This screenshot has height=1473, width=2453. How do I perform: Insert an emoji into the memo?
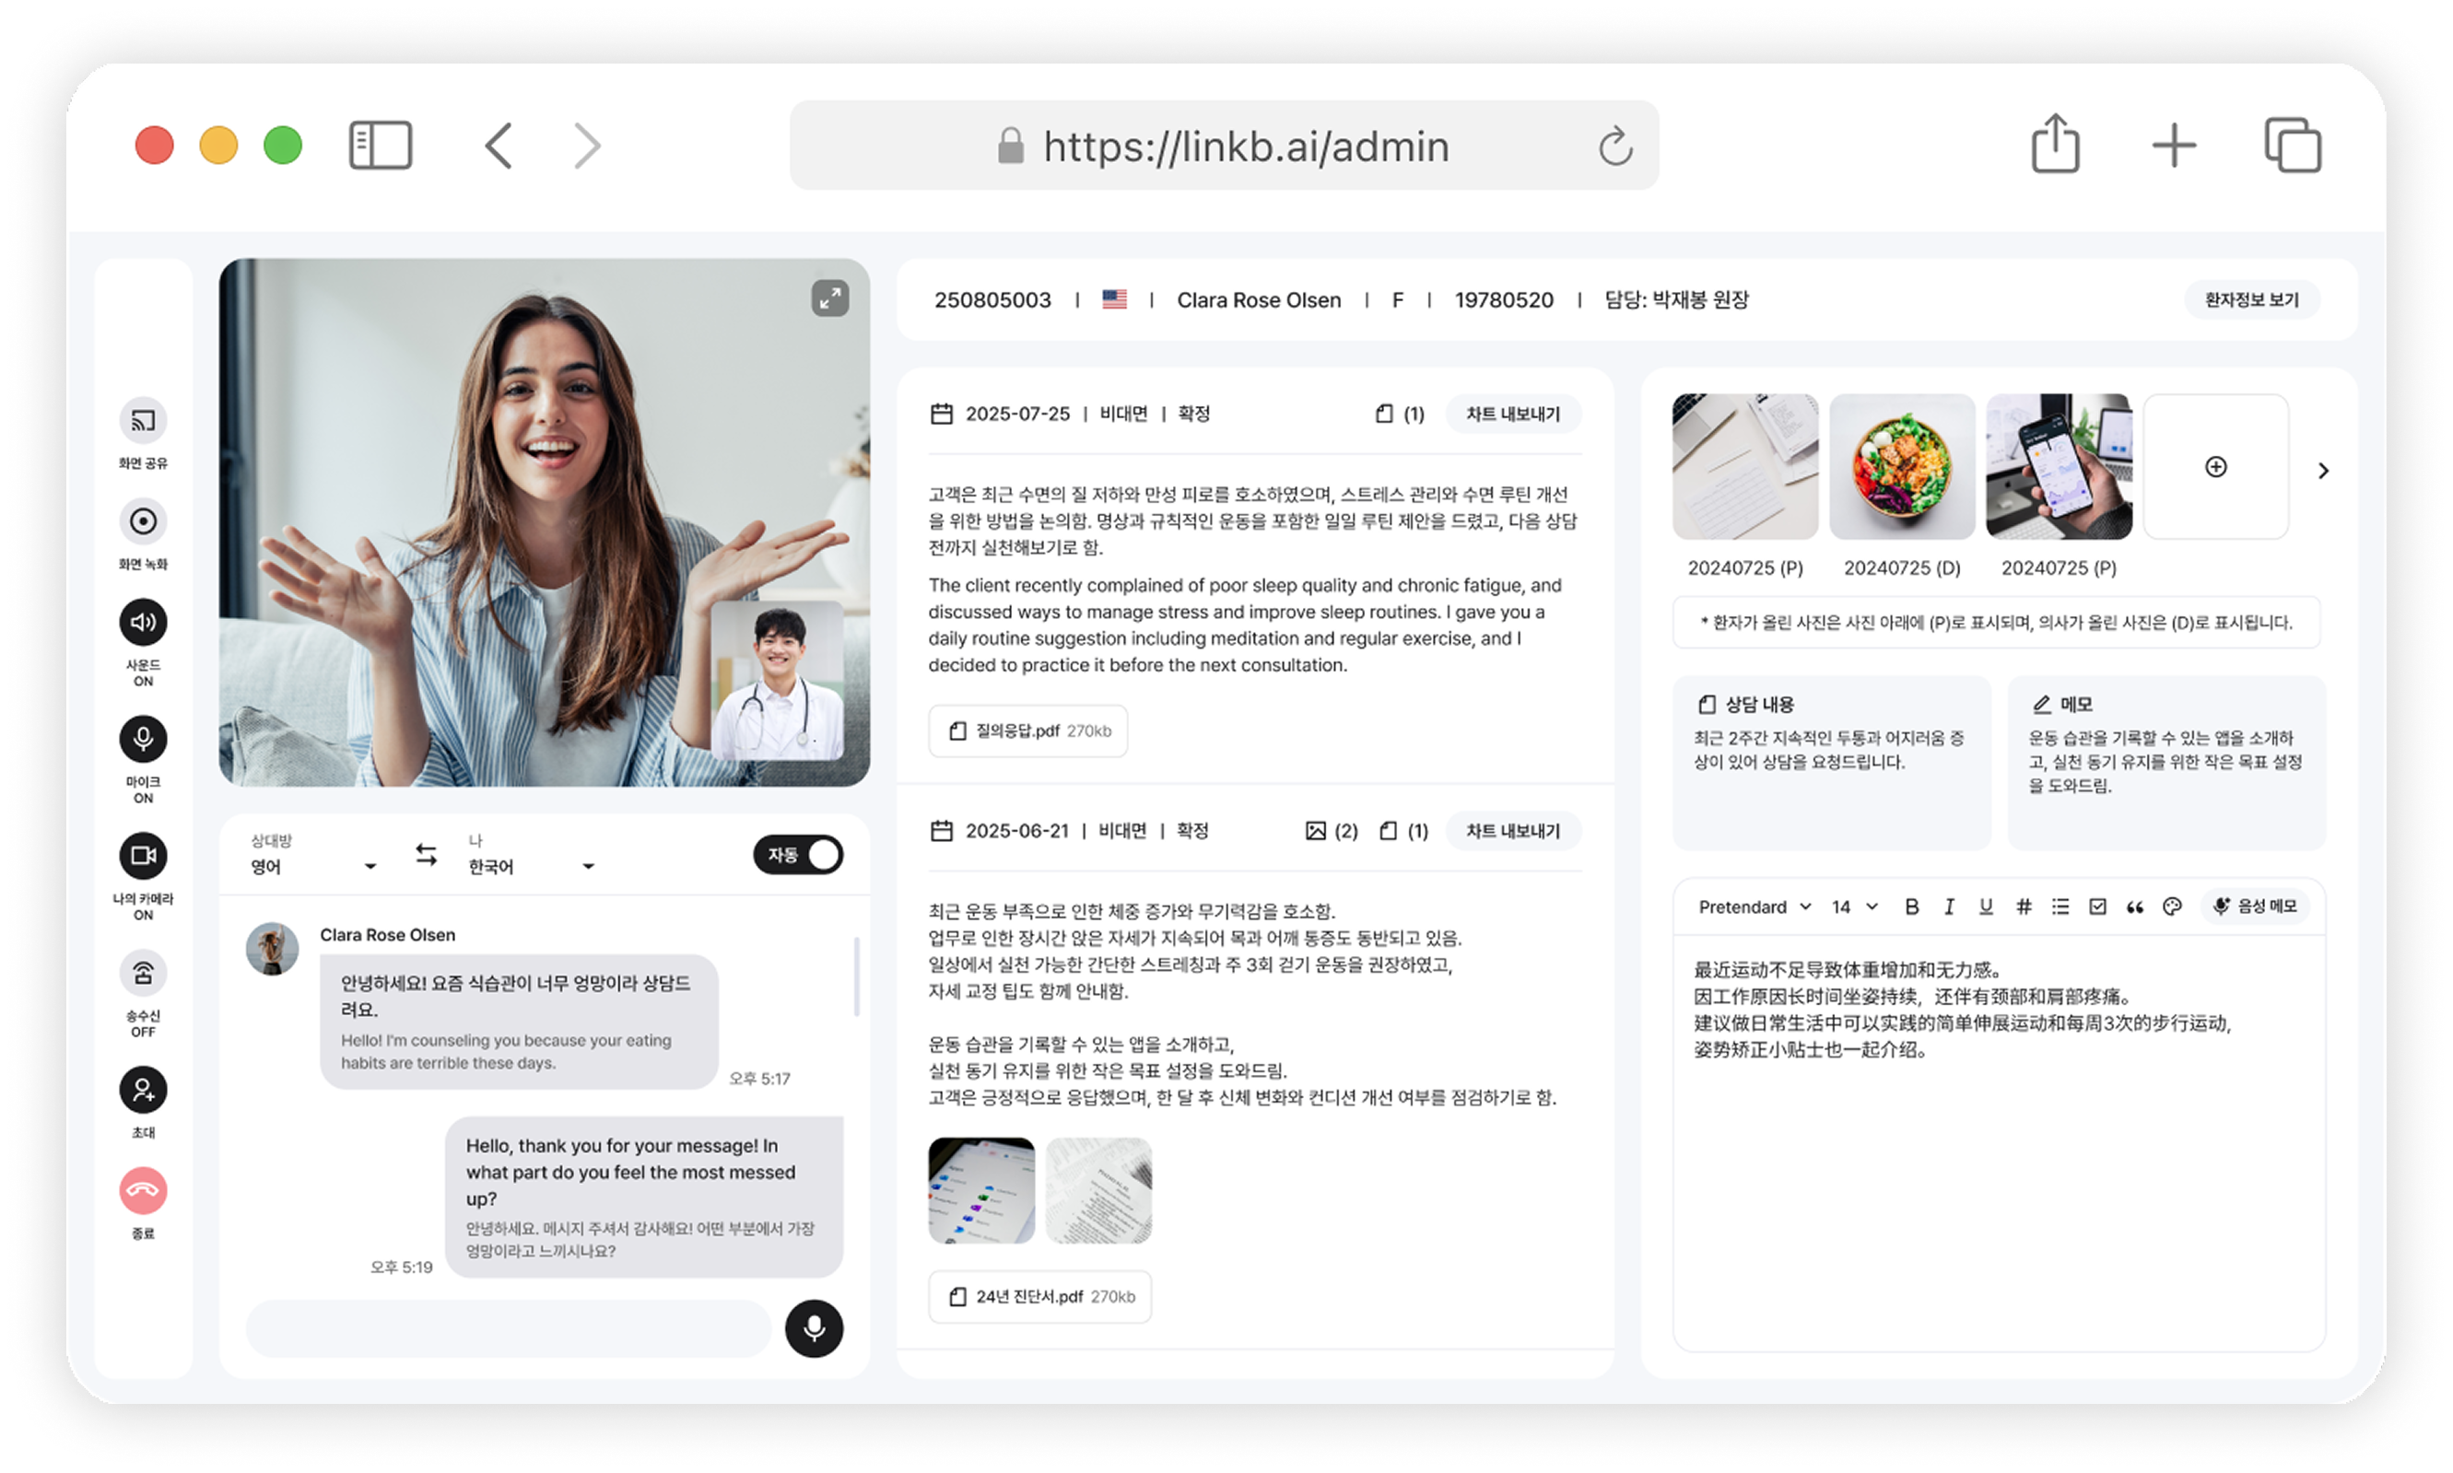(x=2172, y=906)
